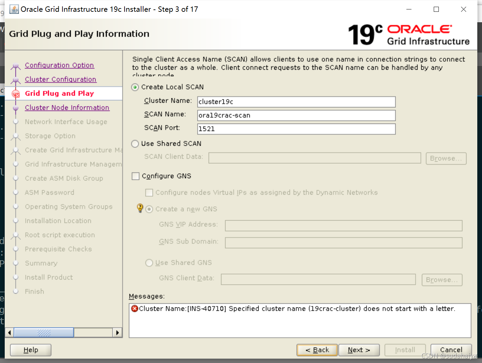482x363 pixels.
Task: Select the Create Local SCAN radio button
Action: [135, 87]
